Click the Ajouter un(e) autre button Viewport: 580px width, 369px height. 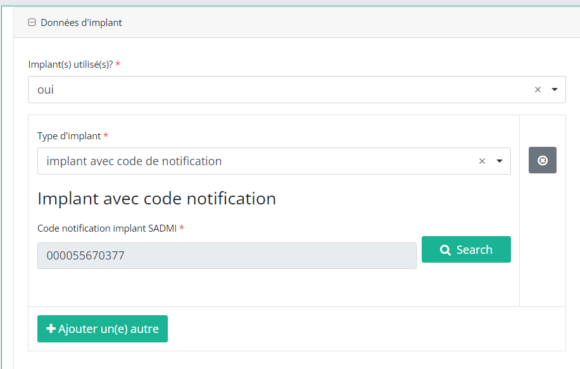103,329
